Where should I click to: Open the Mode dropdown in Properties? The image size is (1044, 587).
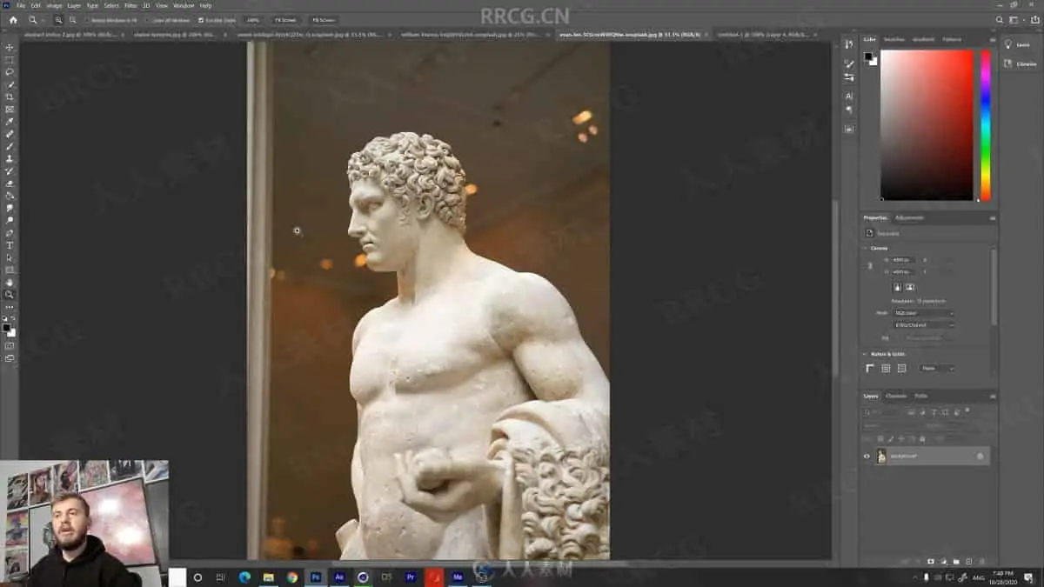coord(924,313)
